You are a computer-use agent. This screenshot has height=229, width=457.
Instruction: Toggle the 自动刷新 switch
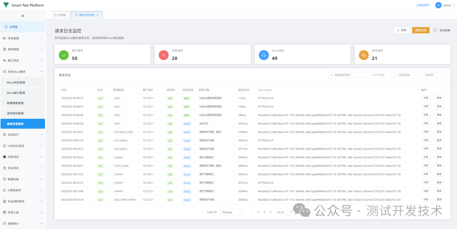(434, 30)
